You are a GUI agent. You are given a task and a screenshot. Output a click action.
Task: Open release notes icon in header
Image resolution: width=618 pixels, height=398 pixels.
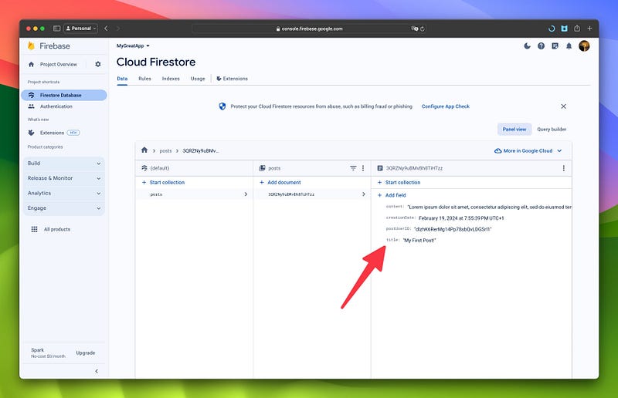coord(555,46)
